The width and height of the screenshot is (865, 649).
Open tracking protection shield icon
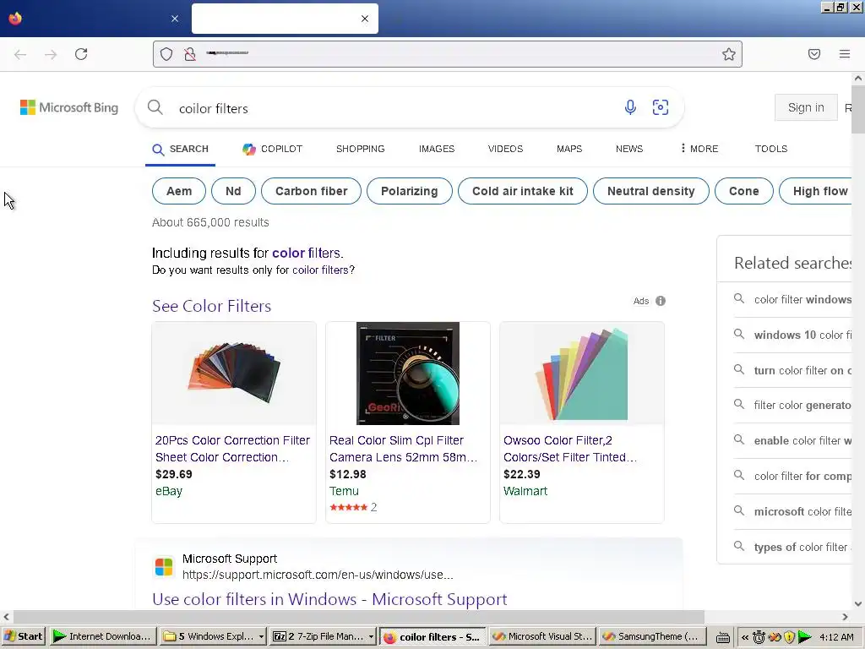click(166, 54)
